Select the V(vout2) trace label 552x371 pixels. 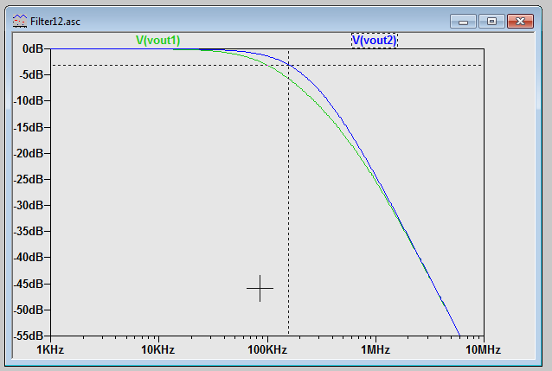tap(375, 40)
